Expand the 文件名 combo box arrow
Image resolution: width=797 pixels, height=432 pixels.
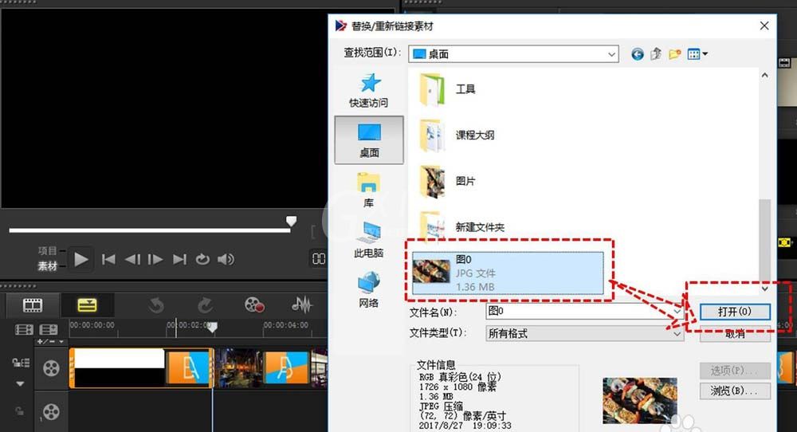[x=677, y=311]
